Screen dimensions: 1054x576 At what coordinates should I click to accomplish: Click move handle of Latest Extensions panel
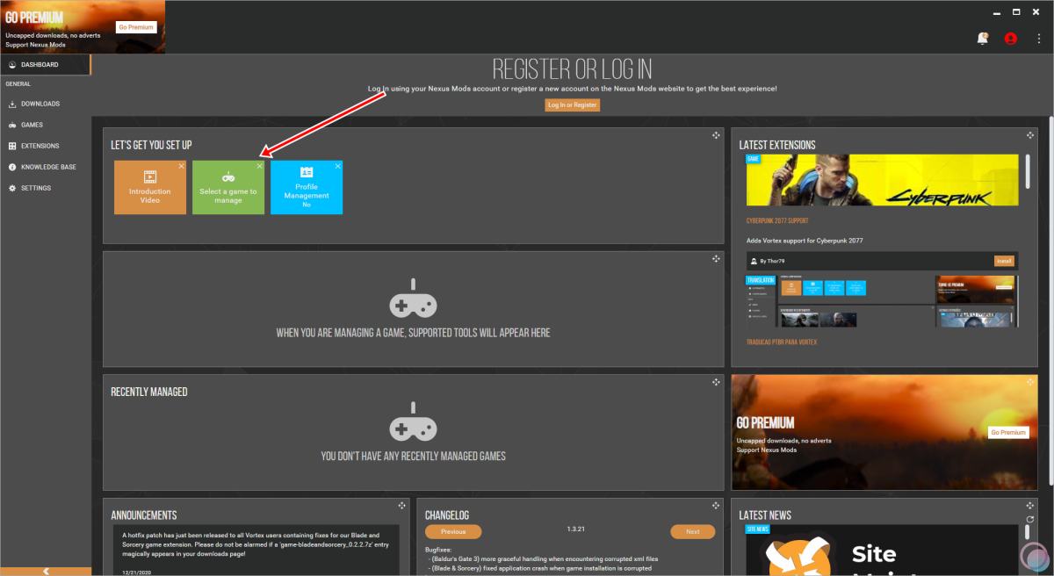pos(1030,135)
